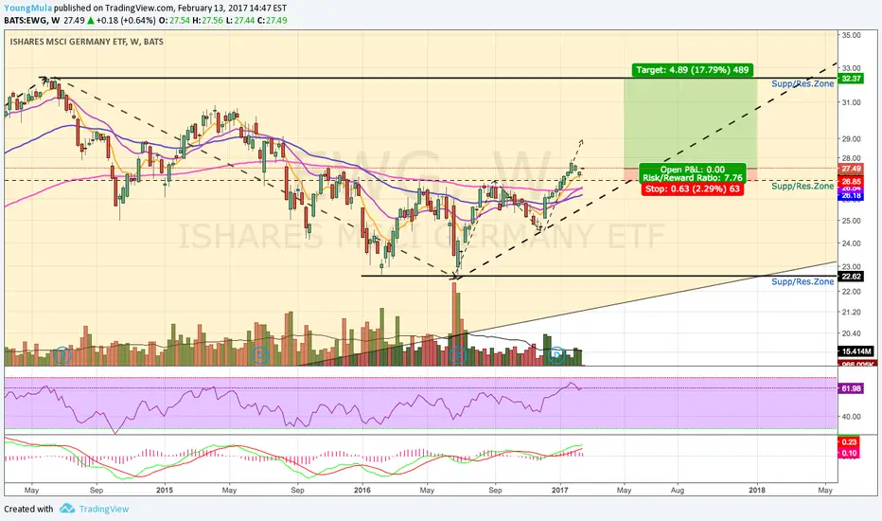Viewport: 882px width, 521px height.
Task: Click the 2018 label on time axis
Action: 757,490
